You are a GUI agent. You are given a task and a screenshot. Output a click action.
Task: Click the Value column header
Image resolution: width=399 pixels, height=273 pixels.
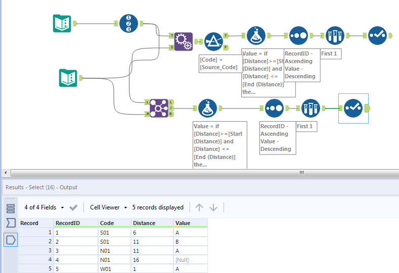pyautogui.click(x=191, y=223)
